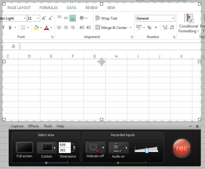Open the Fill Color dropdown arrow
The height and width of the screenshot is (169, 205).
pyautogui.click(x=41, y=27)
